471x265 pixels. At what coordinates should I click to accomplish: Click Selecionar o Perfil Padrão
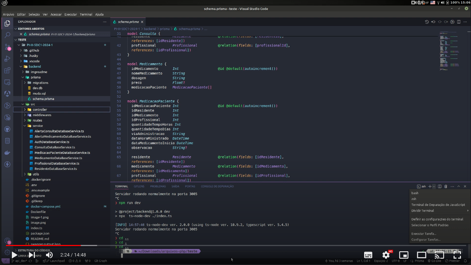coord(439,225)
